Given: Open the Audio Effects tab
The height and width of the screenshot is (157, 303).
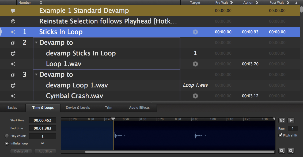Looking at the screenshot, I should pos(139,108).
